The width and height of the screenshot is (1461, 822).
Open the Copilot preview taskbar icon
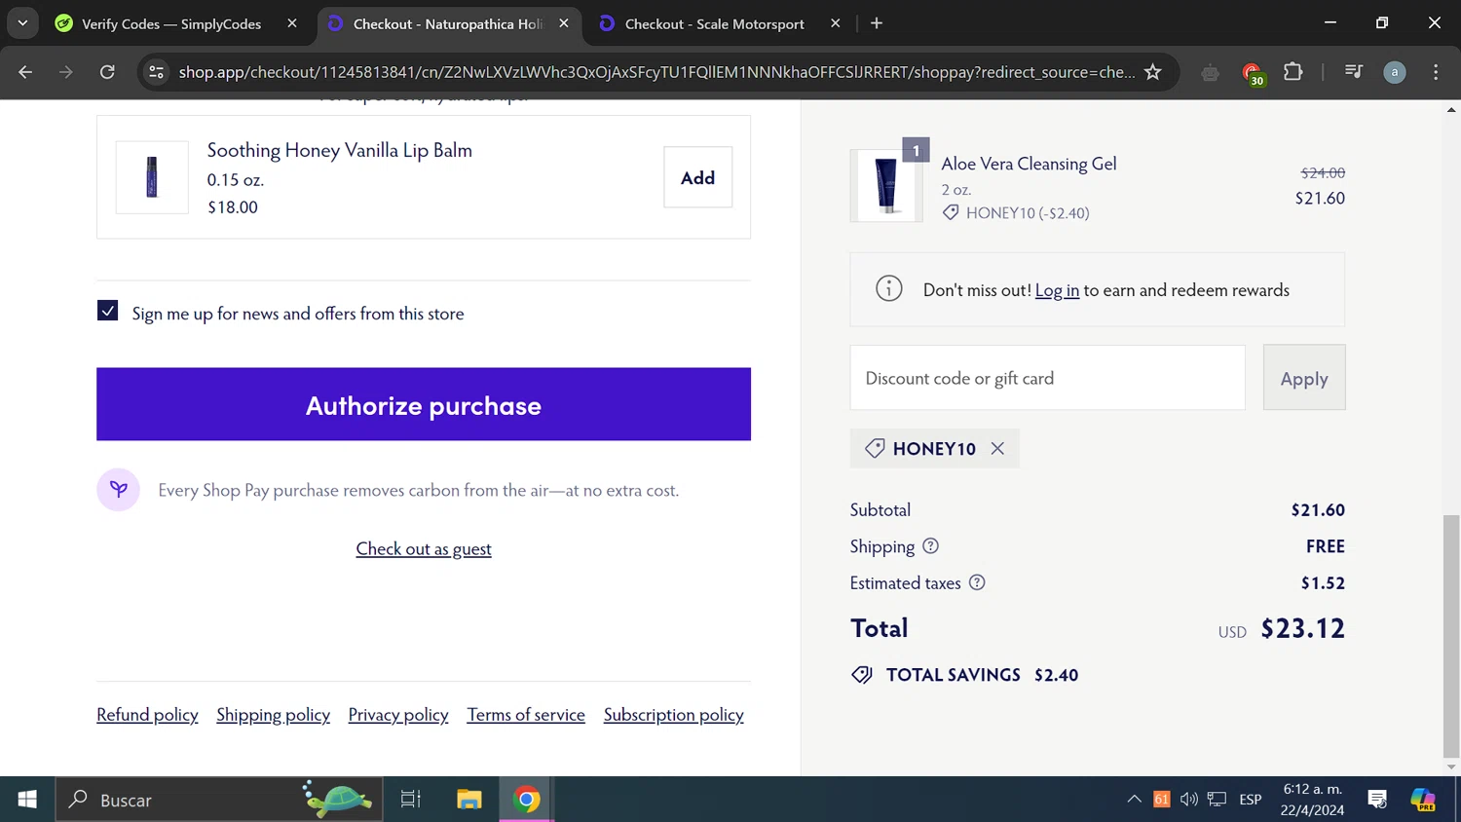pyautogui.click(x=1423, y=800)
